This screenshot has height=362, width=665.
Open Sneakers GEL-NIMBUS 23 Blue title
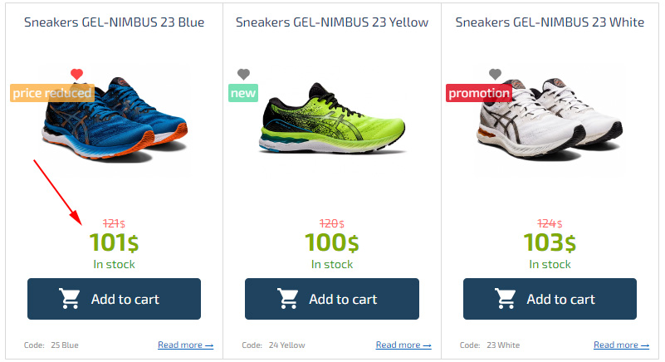tap(115, 22)
